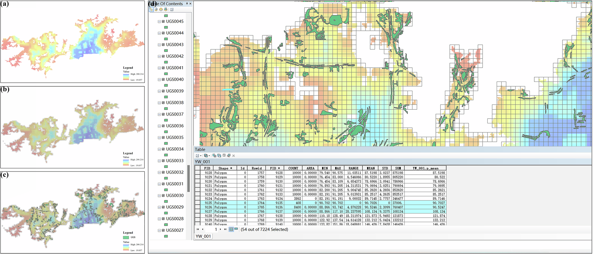This screenshot has width=593, height=254.
Task: Click List By Visibility icon
Action: (161, 9)
